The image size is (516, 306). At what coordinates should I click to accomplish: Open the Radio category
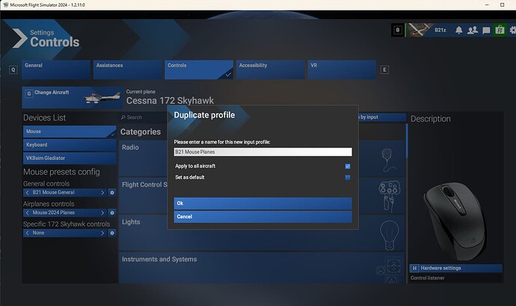[x=143, y=159]
